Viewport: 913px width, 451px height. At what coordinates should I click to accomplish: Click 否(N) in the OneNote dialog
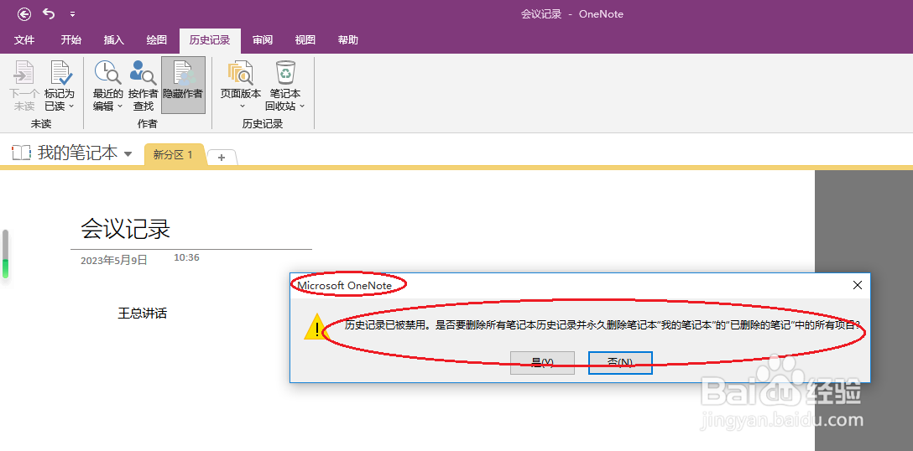pos(620,362)
